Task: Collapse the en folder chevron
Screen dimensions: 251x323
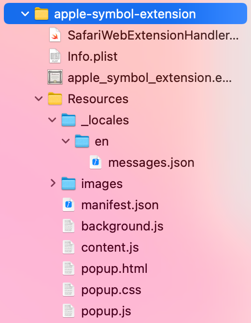Action: [66, 141]
